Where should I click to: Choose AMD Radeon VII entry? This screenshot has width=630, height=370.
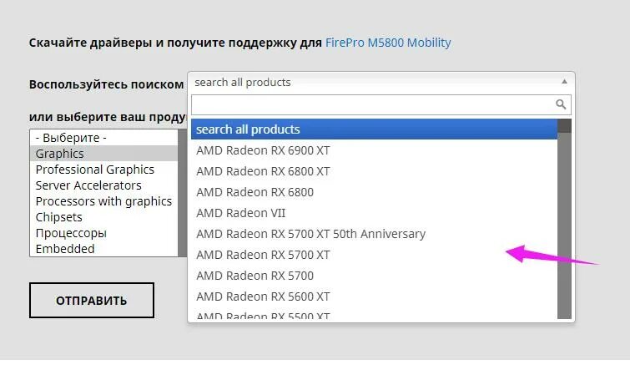(x=374, y=213)
